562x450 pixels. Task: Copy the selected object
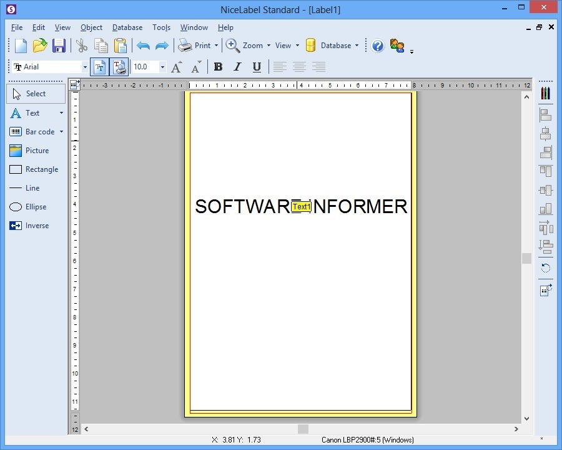(x=101, y=46)
